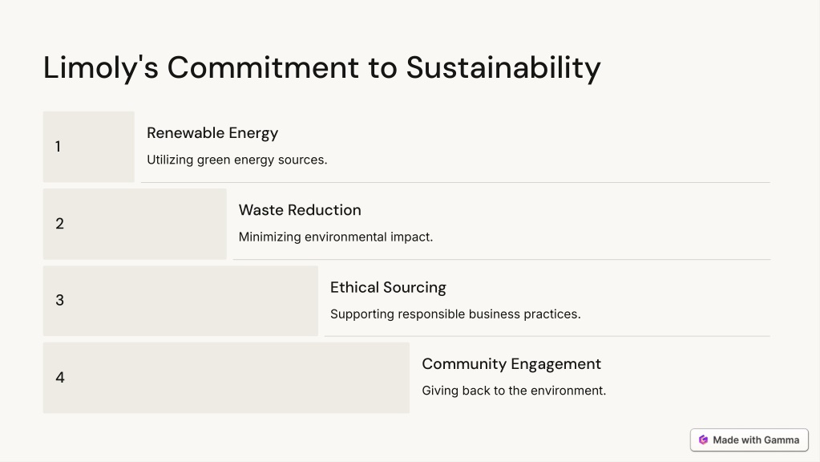This screenshot has width=820, height=462.
Task: Click the numbered block labeled 2
Action: pyautogui.click(x=135, y=224)
